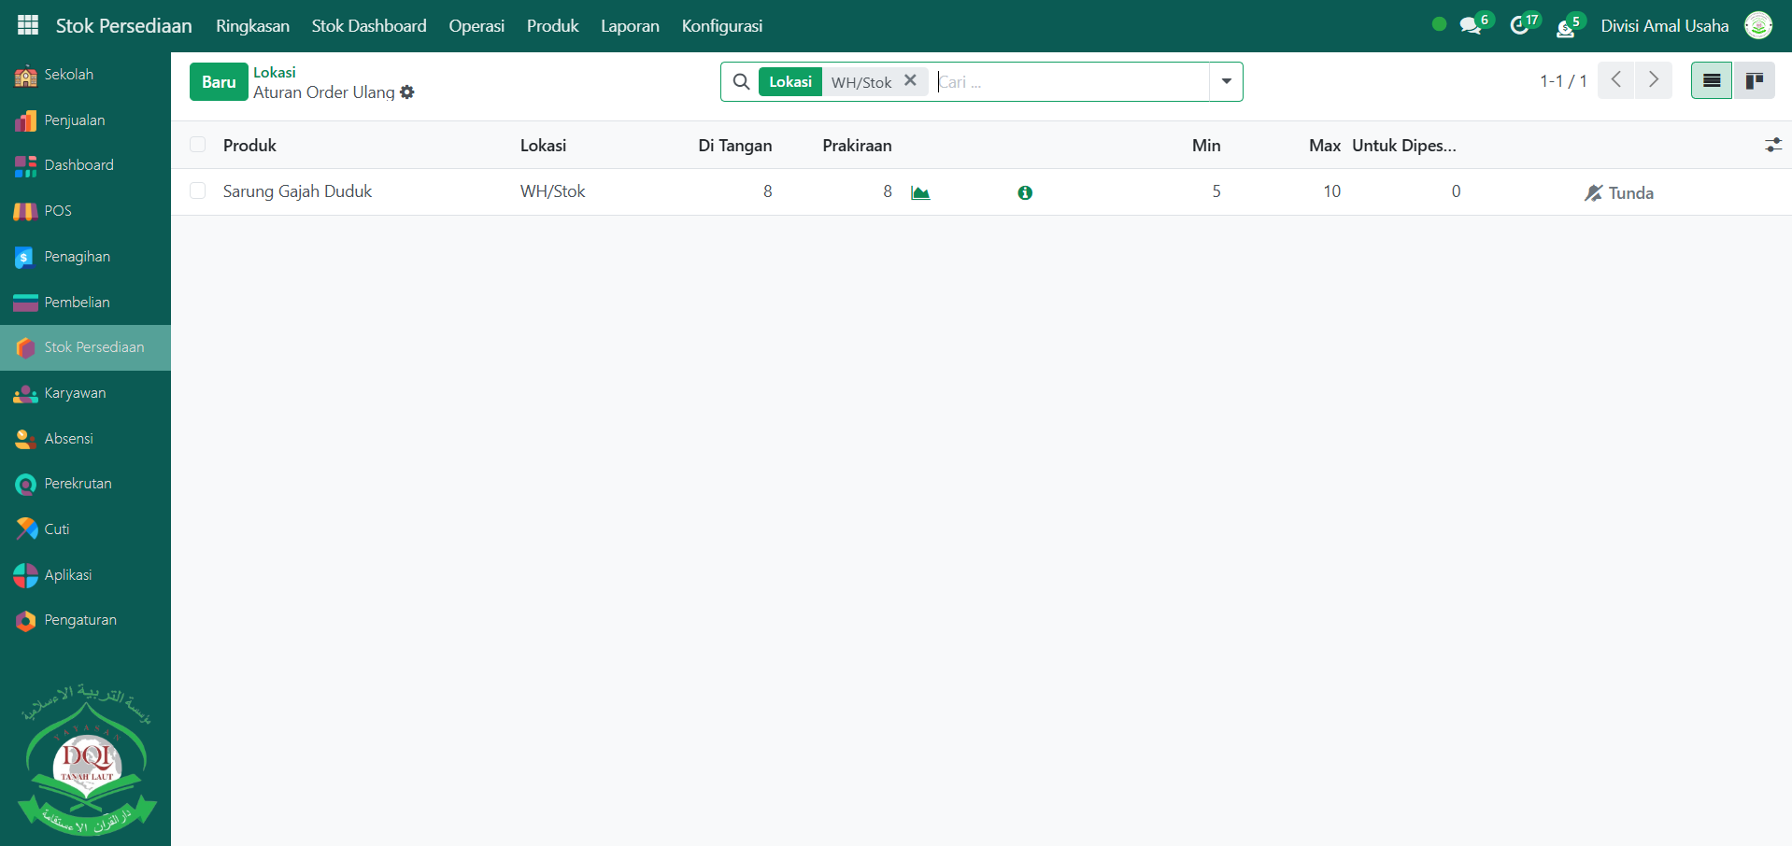Open the Operasi menu
The image size is (1792, 846).
pos(476,26)
